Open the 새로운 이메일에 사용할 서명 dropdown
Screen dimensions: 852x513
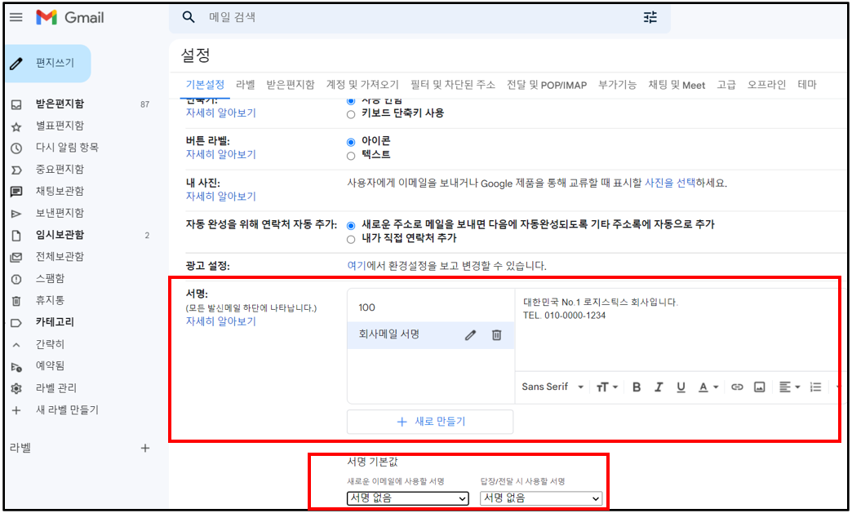coord(407,498)
